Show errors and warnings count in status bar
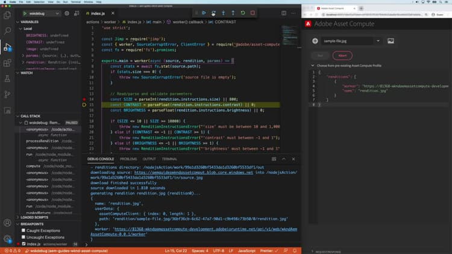This screenshot has width=452, height=254. point(13,251)
